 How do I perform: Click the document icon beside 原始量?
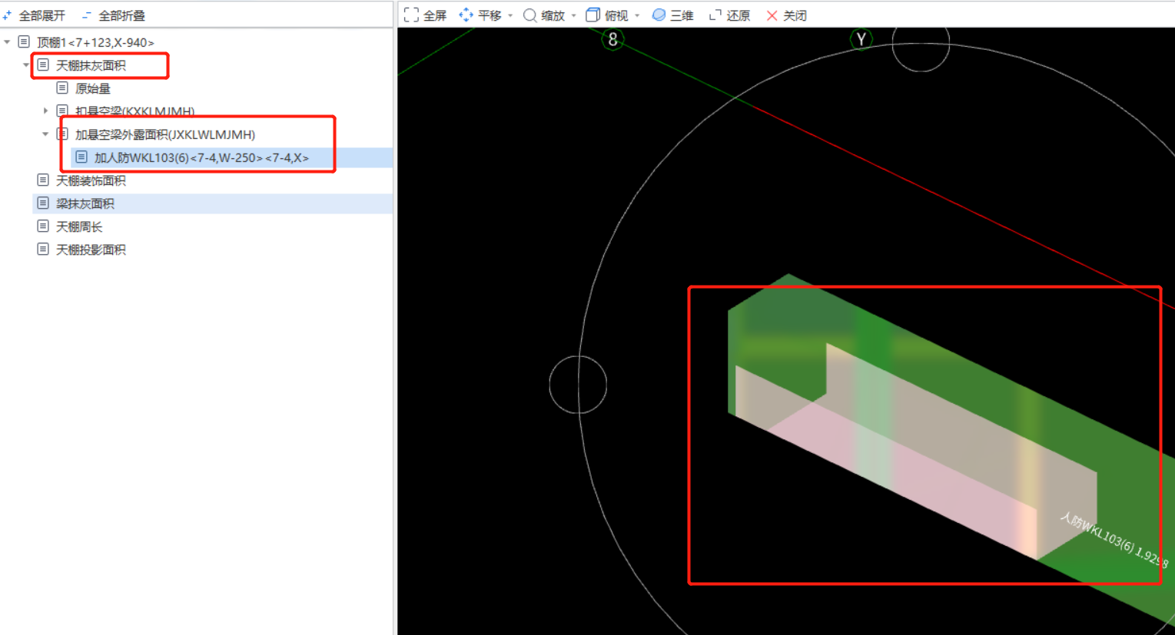click(x=62, y=88)
